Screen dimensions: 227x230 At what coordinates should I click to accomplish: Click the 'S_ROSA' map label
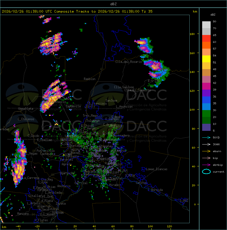point(130,175)
